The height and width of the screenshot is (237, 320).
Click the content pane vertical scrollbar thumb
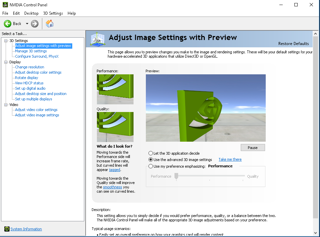(x=315, y=127)
